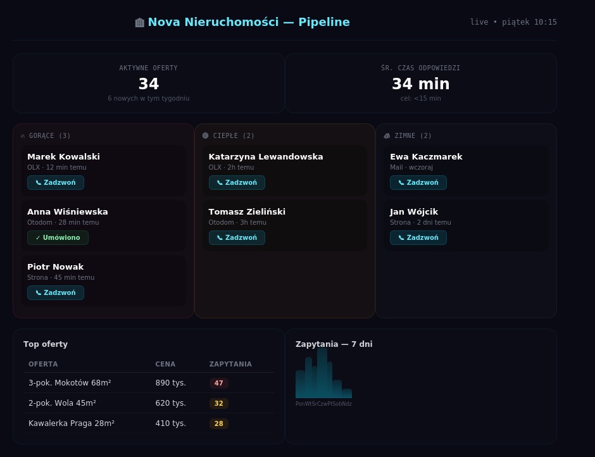This screenshot has height=457, width=595.
Task: Click the 47 zapytania badge for 3-pok. Mokotów
Action: (x=218, y=383)
